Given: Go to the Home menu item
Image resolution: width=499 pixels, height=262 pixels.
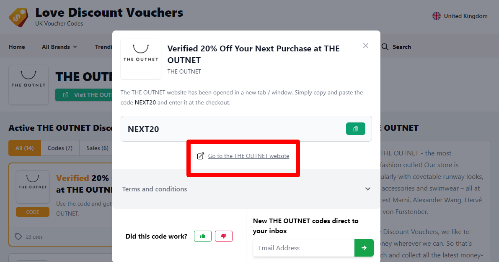Looking at the screenshot, I should click(17, 47).
